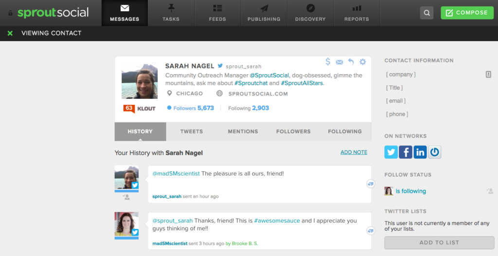The image size is (498, 256).
Task: Click the [ company ] contact field
Action: (x=401, y=75)
